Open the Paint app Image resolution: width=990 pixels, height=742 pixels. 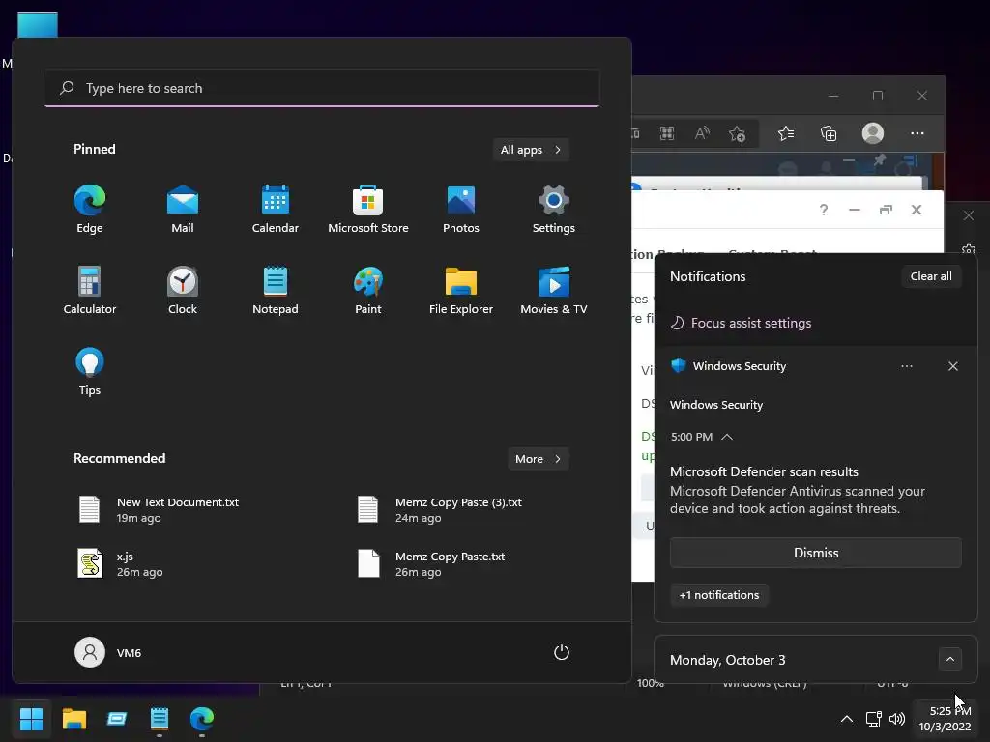pyautogui.click(x=368, y=291)
